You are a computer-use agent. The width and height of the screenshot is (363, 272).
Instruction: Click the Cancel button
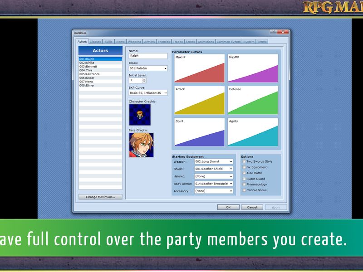coord(252,207)
